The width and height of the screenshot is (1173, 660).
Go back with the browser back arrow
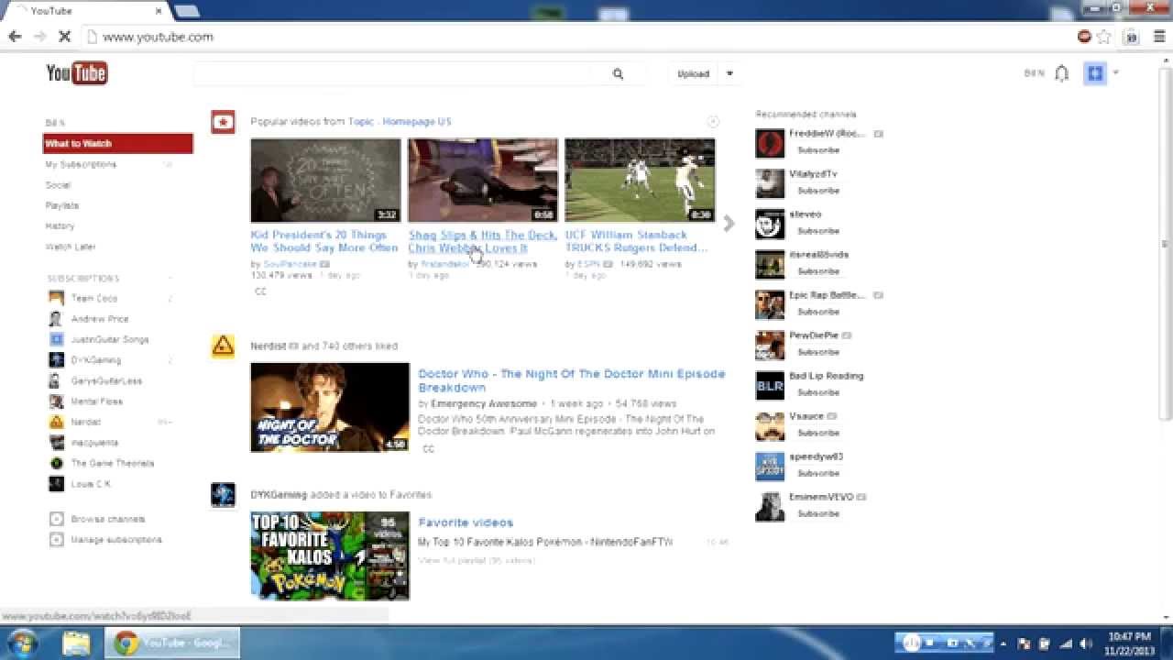15,37
